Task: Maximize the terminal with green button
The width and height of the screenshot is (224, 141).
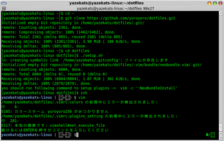Action: click(215, 3)
